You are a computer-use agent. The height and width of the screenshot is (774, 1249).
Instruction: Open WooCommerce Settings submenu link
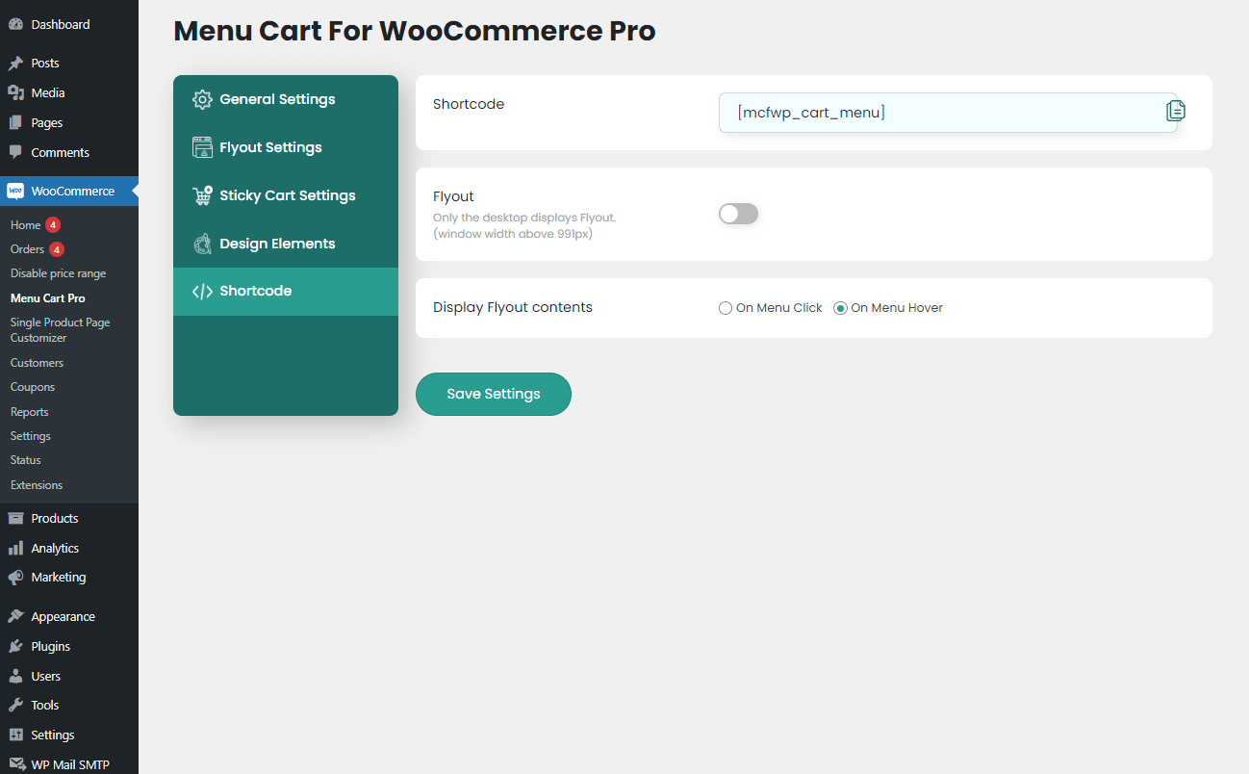[x=31, y=436]
